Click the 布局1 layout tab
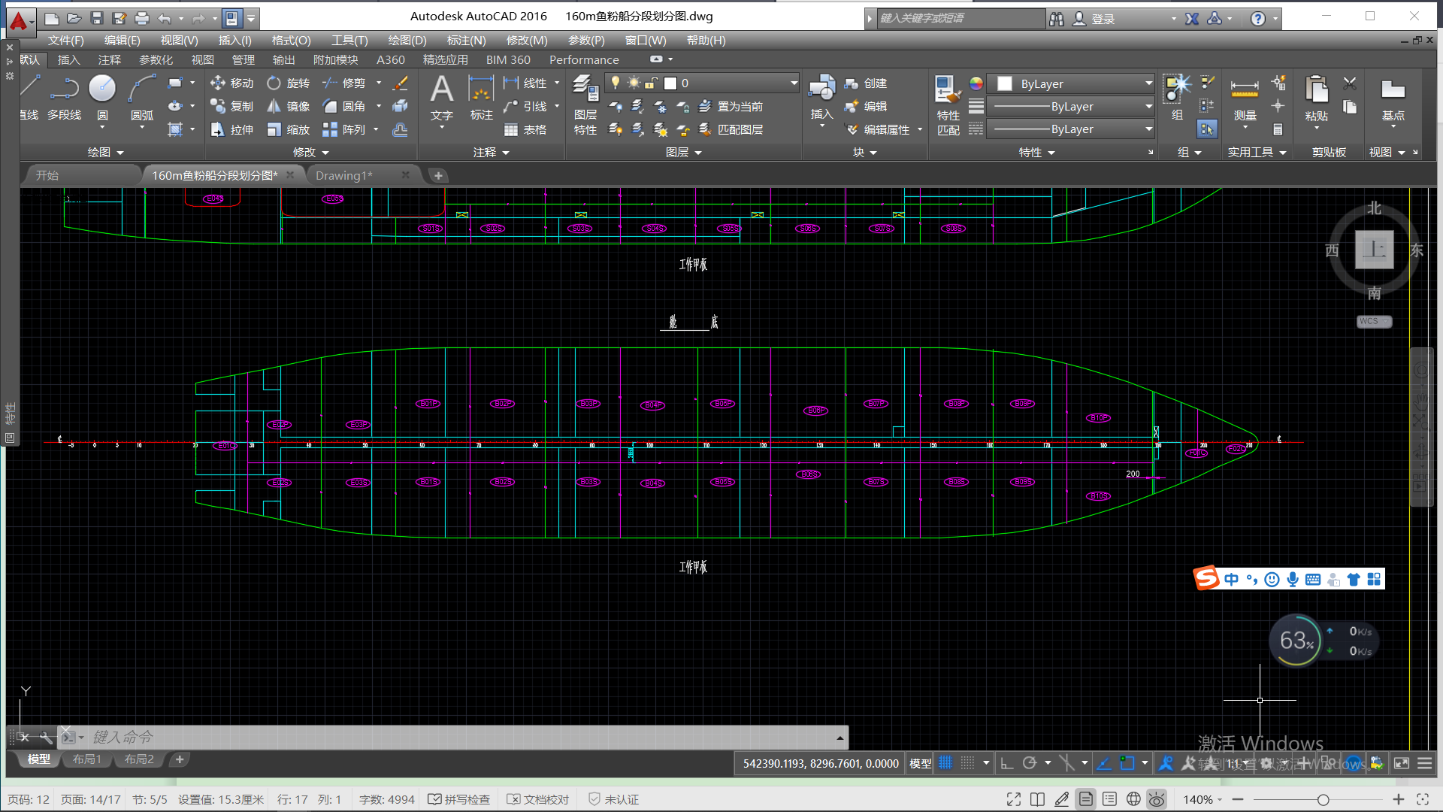The width and height of the screenshot is (1443, 812). (x=86, y=759)
